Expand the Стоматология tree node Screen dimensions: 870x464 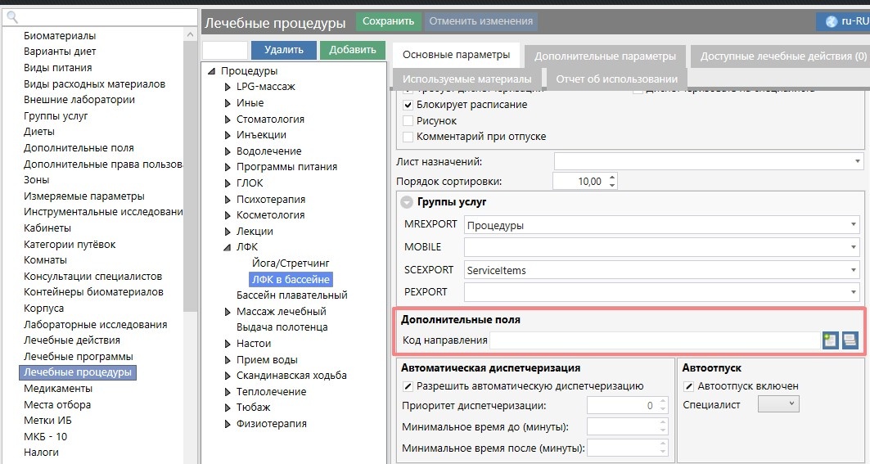coord(228,119)
